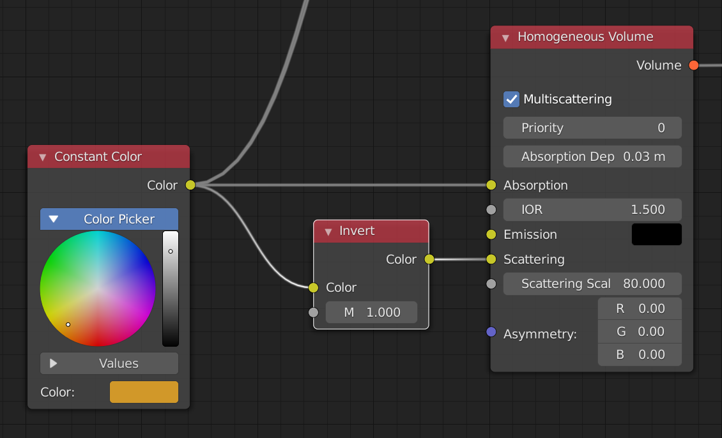The height and width of the screenshot is (438, 722).
Task: Click the brightness value slider
Action: [x=171, y=289]
